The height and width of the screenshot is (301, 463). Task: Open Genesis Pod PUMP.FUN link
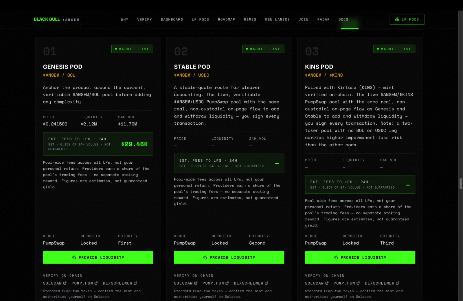point(84,283)
